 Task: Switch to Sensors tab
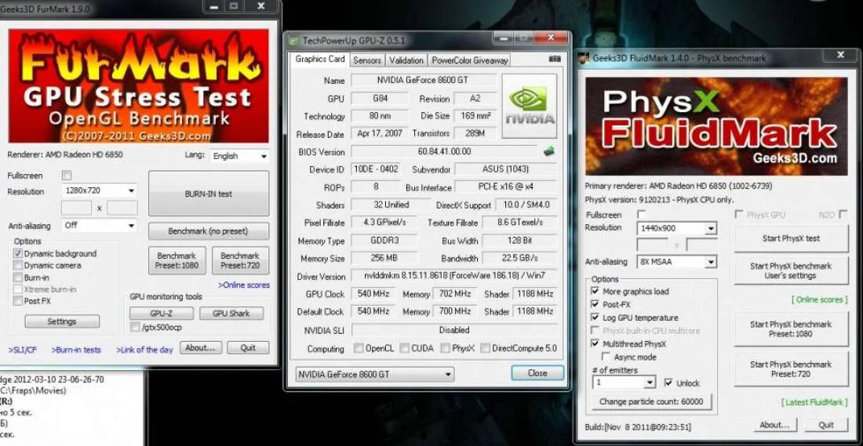pyautogui.click(x=366, y=60)
